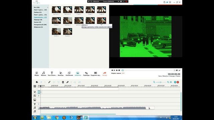Open the Split Screen tab
This screenshot has height=120, width=214.
tap(96, 74)
